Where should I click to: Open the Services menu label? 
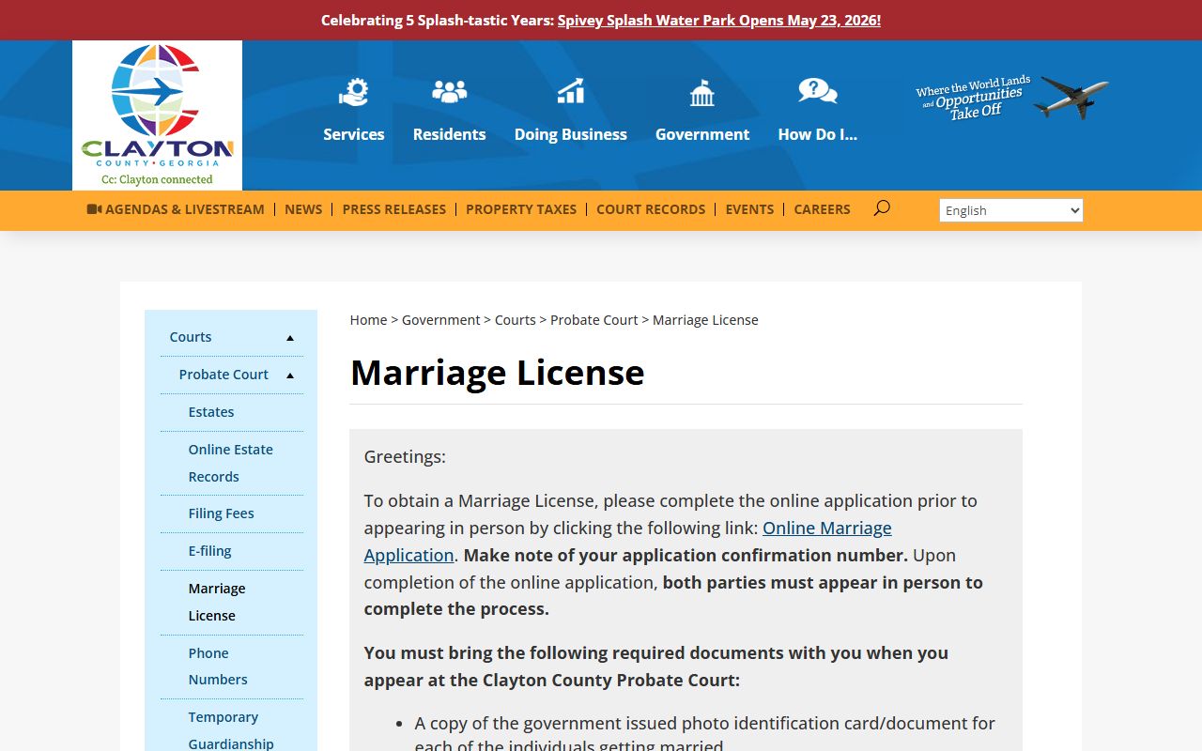point(354,134)
